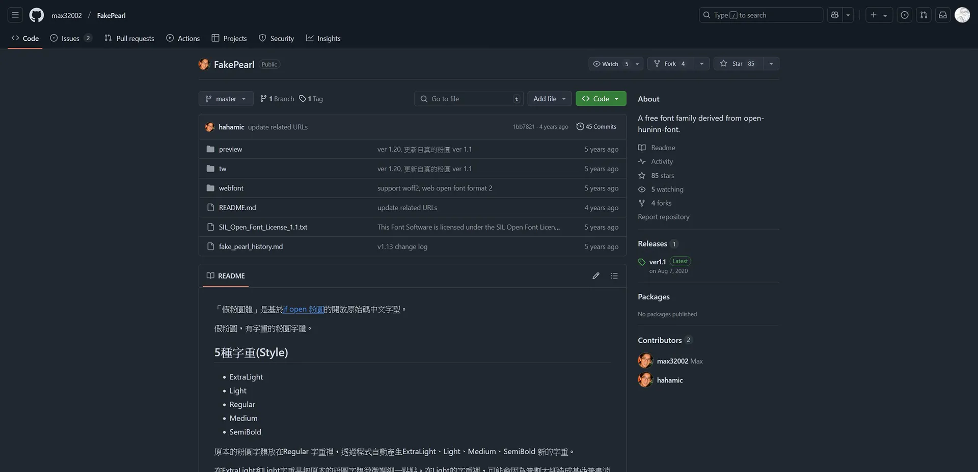Screen dimensions: 978x472
Task: Open Copilot dropdown arrow in header
Action: (848, 15)
